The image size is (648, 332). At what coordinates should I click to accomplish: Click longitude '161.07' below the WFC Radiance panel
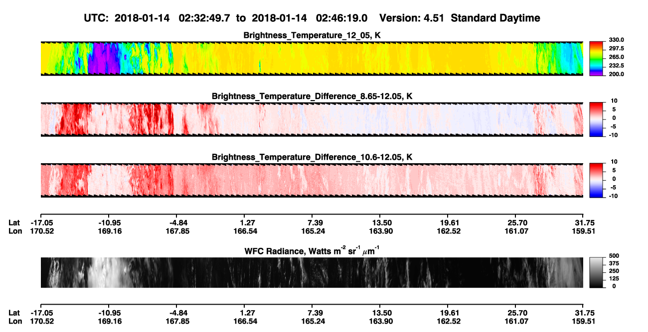point(516,321)
